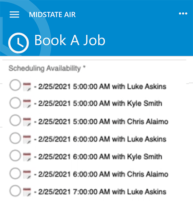Click calendar icon for 5:00 AM Kyle Smith
This screenshot has height=201, width=193.
tap(27, 104)
